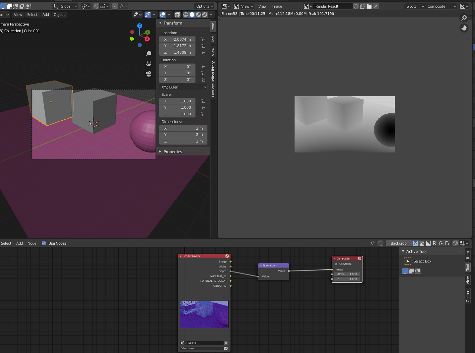Toggle camera view icon in viewport

(x=149, y=74)
